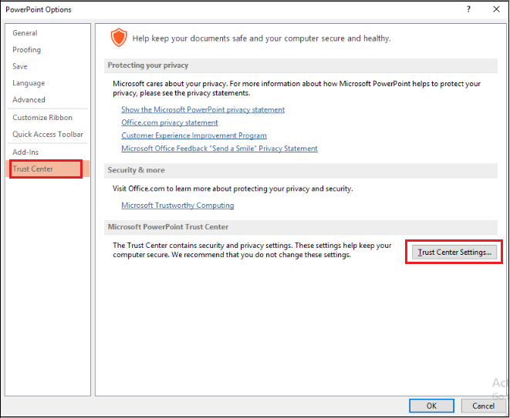Confirm the dialog with OK

tap(431, 406)
